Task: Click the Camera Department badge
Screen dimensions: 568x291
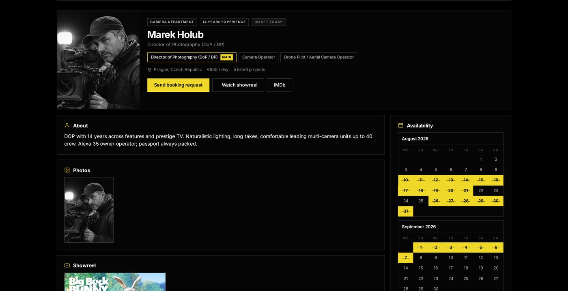Action: [x=172, y=22]
